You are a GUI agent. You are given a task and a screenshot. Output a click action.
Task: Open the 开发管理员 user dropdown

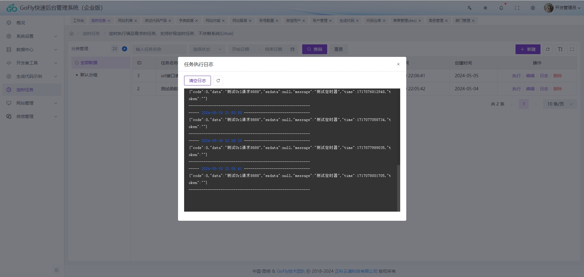coord(568,8)
